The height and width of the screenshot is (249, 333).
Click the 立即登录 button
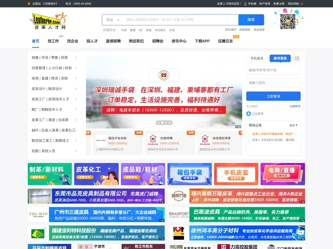(x=273, y=96)
